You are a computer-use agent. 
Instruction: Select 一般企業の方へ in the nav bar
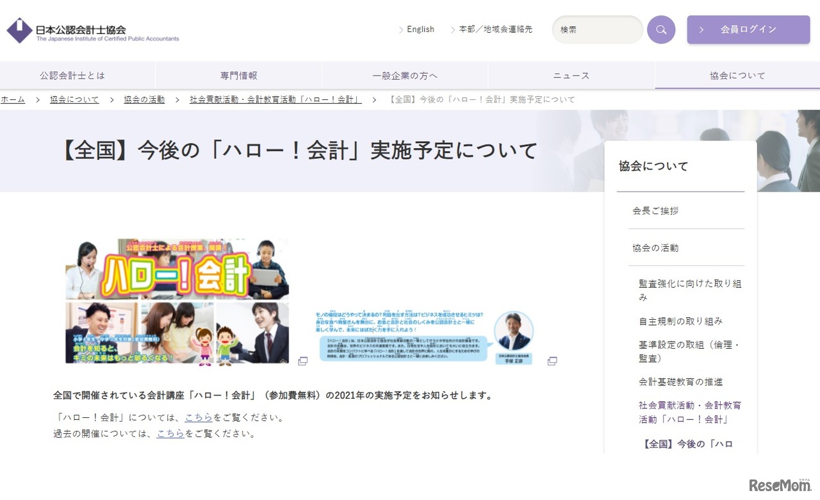click(405, 76)
